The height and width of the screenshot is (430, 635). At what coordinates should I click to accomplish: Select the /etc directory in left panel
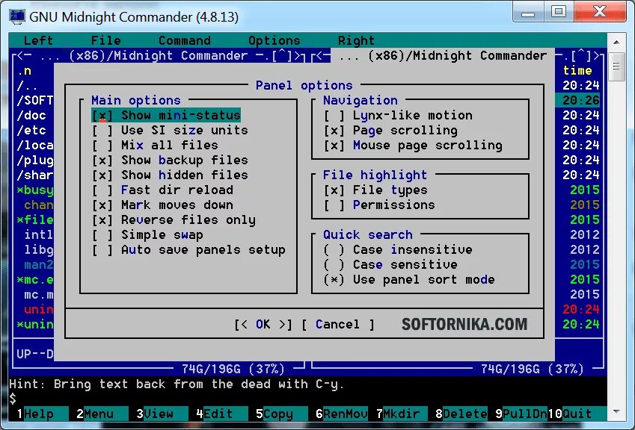click(31, 131)
